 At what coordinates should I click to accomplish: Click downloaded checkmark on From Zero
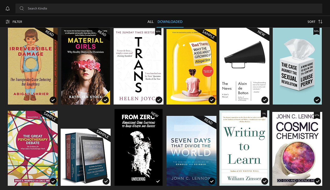158,181
